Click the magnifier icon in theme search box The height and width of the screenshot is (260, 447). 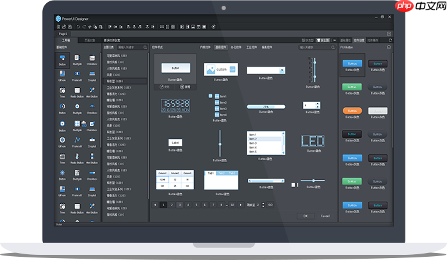[x=145, y=47]
